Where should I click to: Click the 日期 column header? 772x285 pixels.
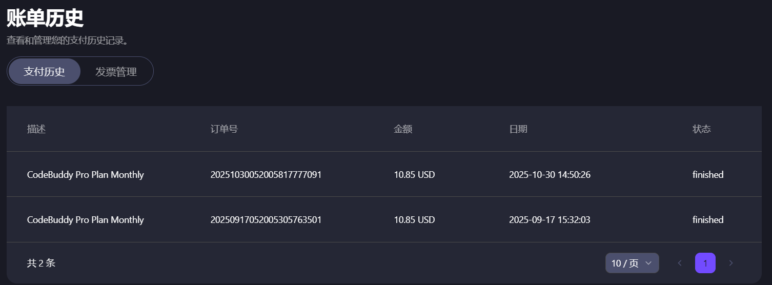[x=518, y=129]
